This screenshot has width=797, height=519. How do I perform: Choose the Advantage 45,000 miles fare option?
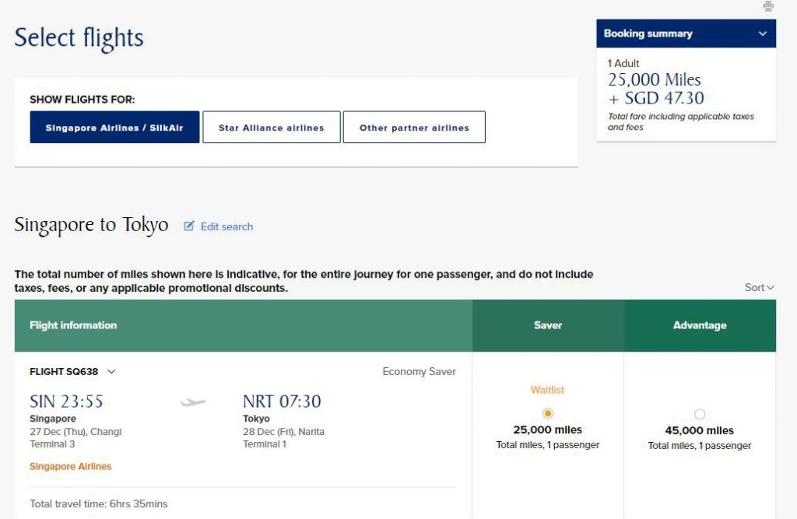[700, 414]
